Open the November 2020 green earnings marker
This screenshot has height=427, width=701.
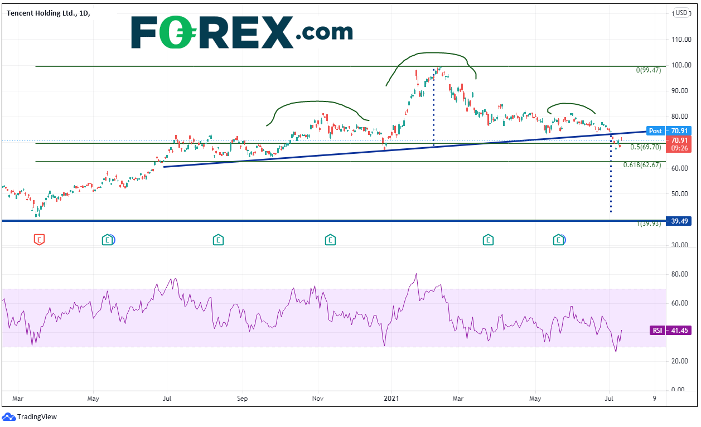330,240
